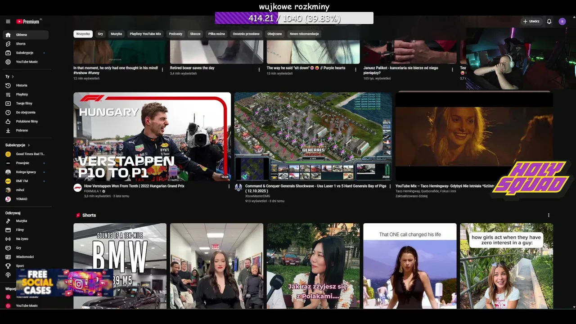Click the YouTube Premium logo
The width and height of the screenshot is (576, 324).
point(29,21)
